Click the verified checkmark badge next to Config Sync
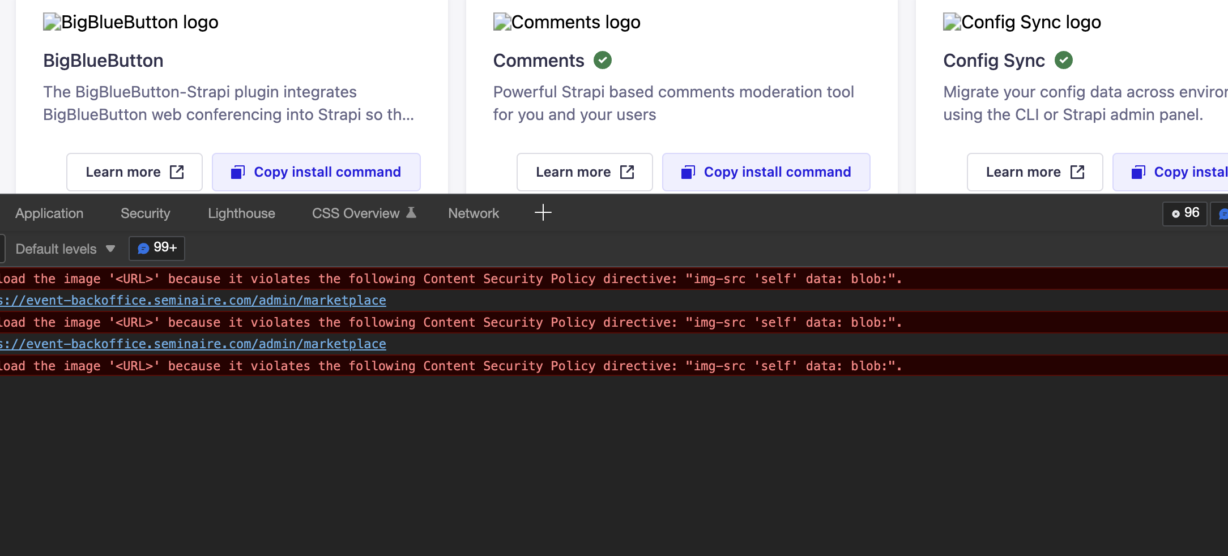 pos(1064,60)
